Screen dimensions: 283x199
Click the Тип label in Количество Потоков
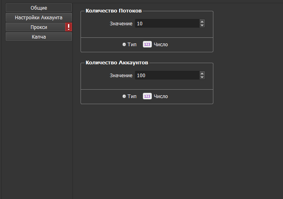pyautogui.click(x=132, y=45)
